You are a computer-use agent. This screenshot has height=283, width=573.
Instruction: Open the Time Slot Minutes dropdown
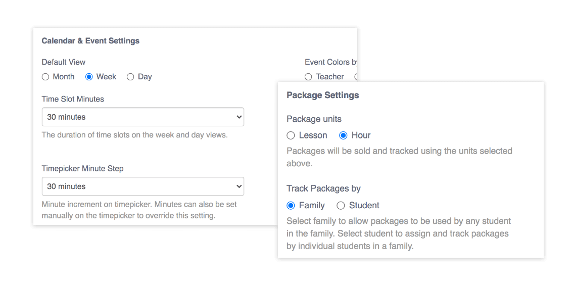tap(142, 117)
